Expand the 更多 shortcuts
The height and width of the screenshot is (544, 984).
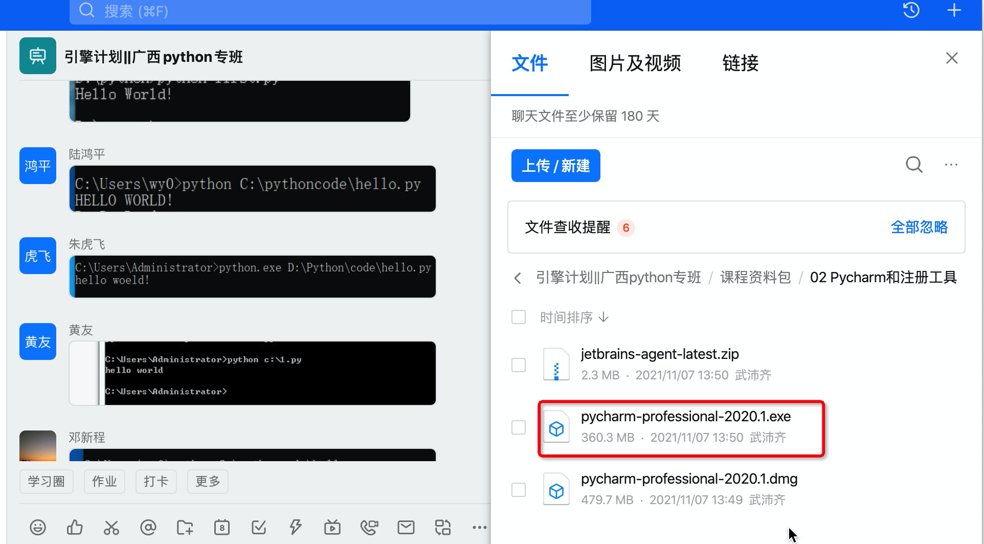[208, 481]
